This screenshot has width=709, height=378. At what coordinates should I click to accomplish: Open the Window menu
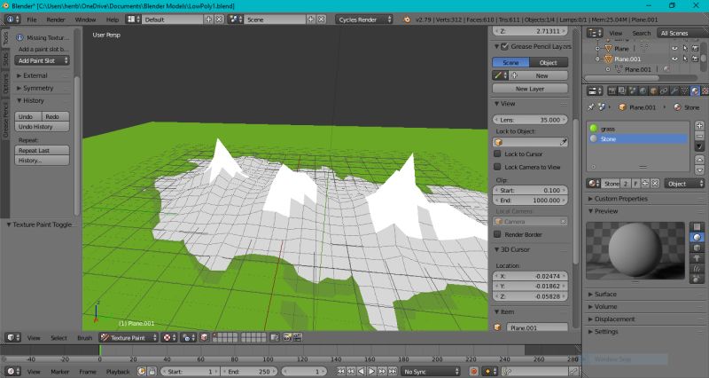pyautogui.click(x=85, y=20)
